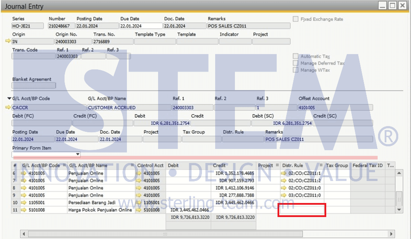The height and width of the screenshot is (239, 411).
Task: Collapse the G/L Acct/BP Code section triangle
Action: pyautogui.click(x=9, y=98)
